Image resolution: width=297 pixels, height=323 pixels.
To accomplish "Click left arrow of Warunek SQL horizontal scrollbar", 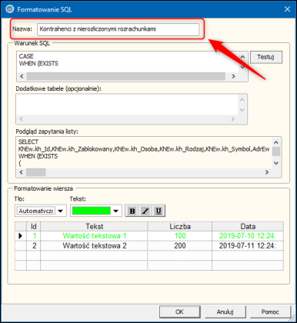I will click(22, 76).
